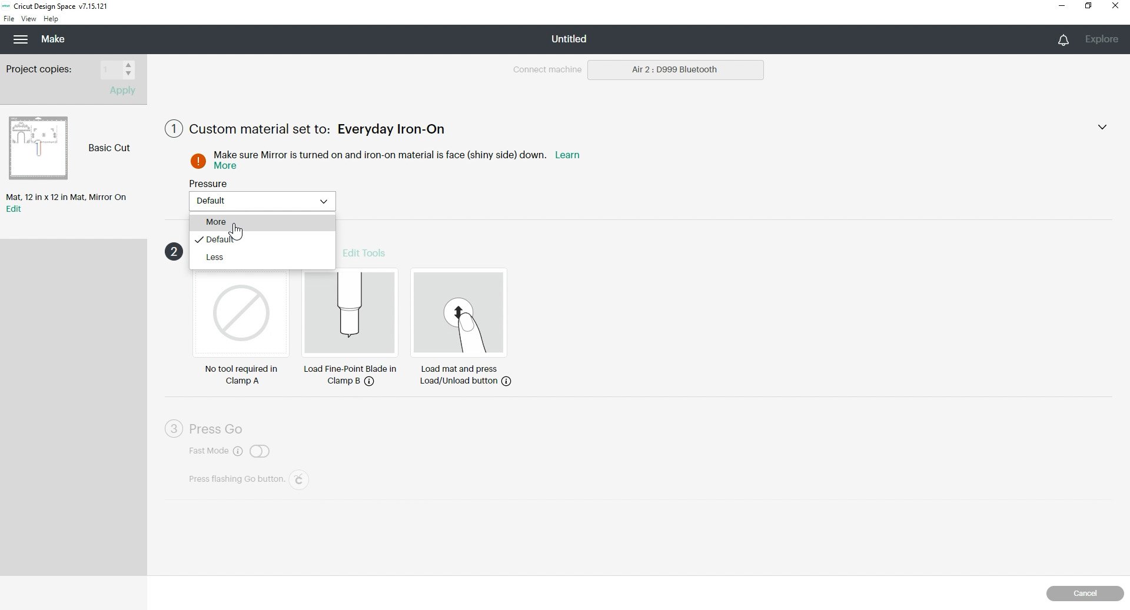Open the hamburger main menu

click(x=21, y=39)
